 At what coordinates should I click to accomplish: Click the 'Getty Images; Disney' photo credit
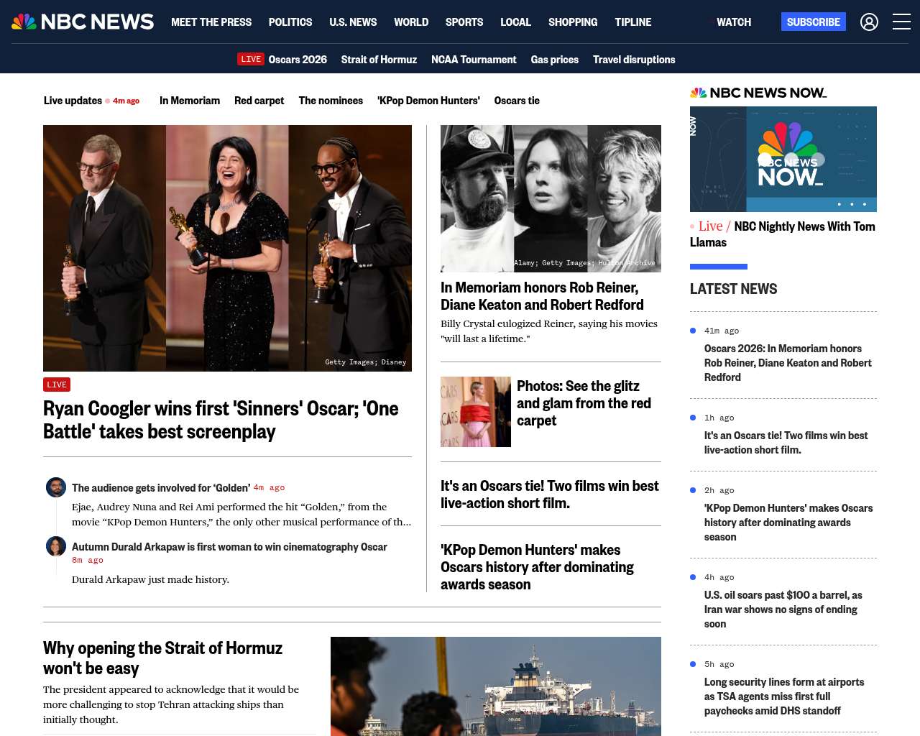365,362
